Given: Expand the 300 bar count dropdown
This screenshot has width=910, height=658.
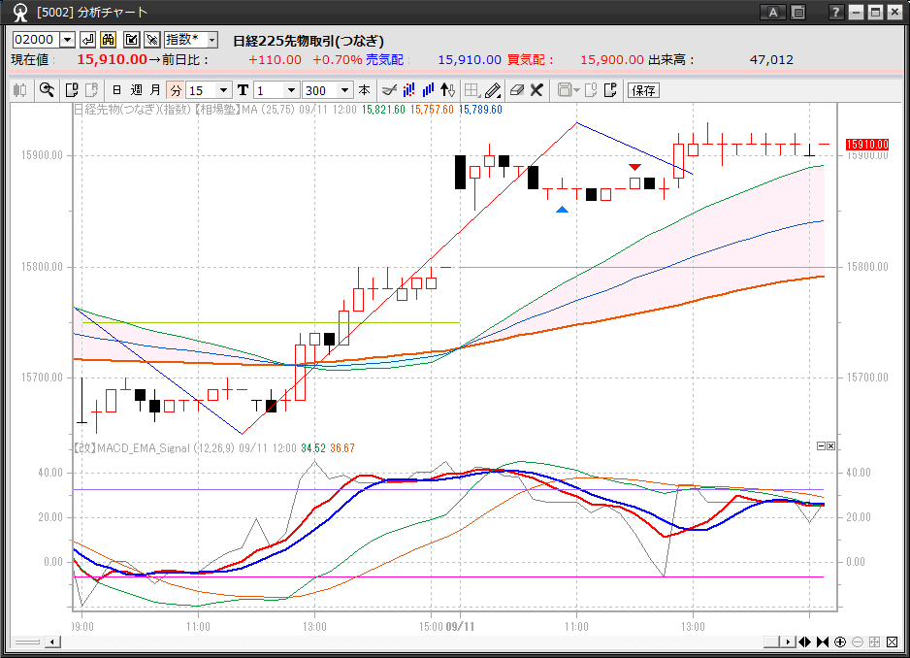Looking at the screenshot, I should 345,90.
